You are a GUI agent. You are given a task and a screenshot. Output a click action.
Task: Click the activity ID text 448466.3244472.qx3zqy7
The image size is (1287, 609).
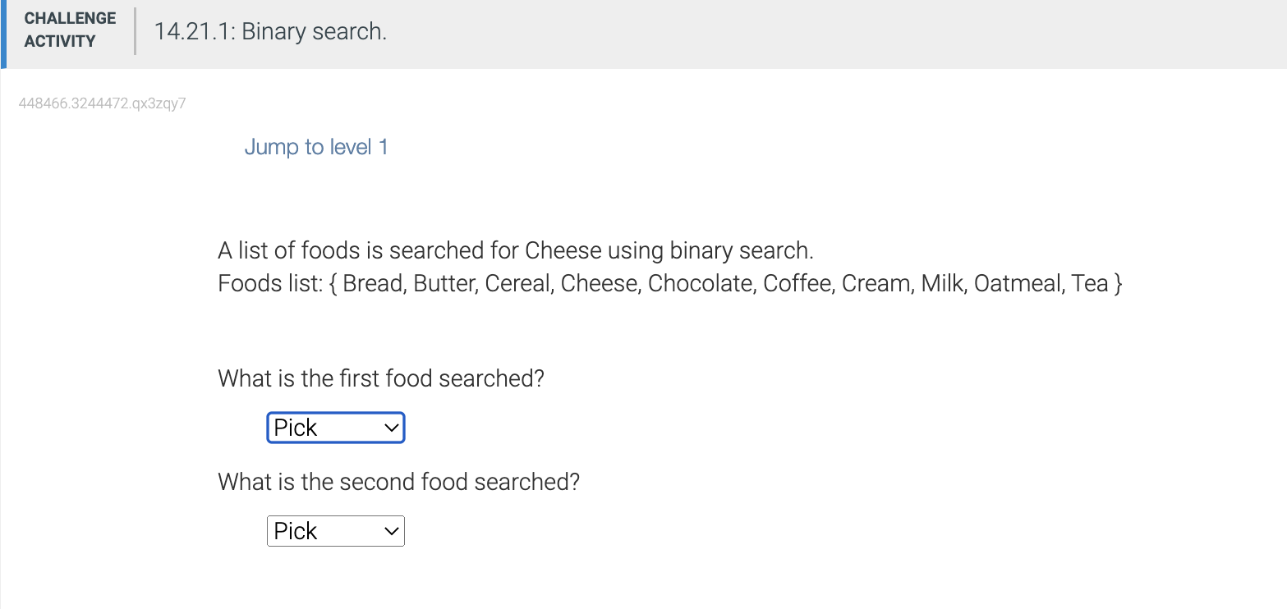(x=102, y=103)
